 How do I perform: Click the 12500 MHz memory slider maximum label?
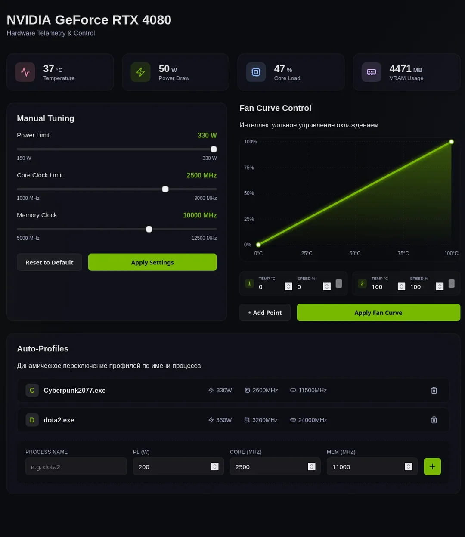(204, 238)
